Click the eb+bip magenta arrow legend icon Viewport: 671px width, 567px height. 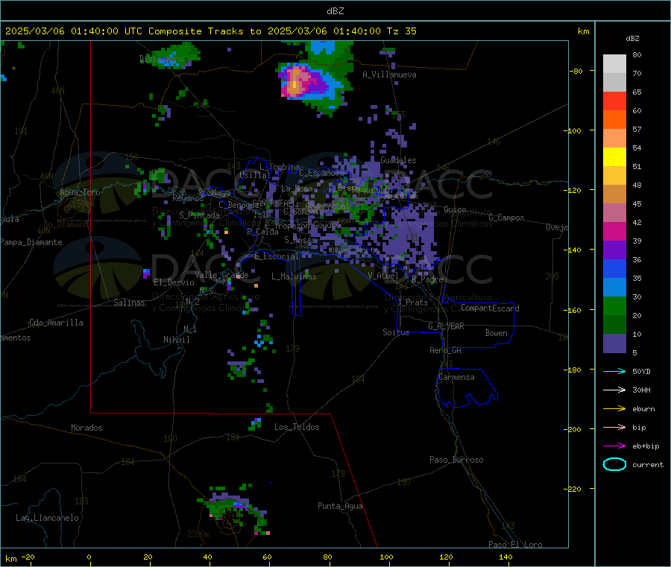pyautogui.click(x=614, y=446)
